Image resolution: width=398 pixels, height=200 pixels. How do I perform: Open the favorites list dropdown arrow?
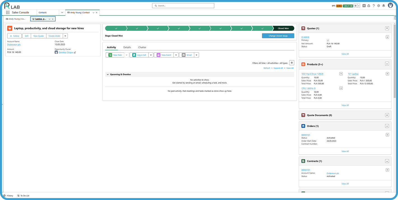[359, 6]
